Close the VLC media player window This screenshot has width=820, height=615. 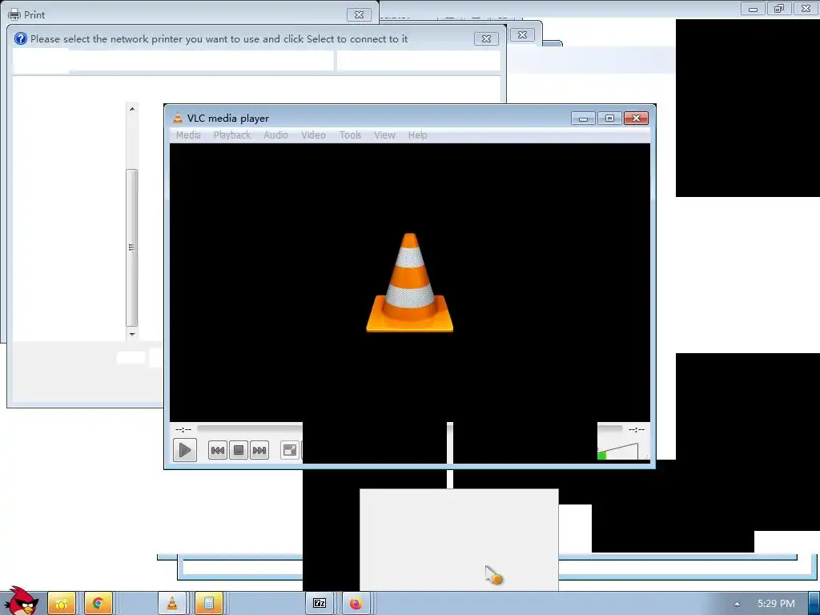point(636,119)
